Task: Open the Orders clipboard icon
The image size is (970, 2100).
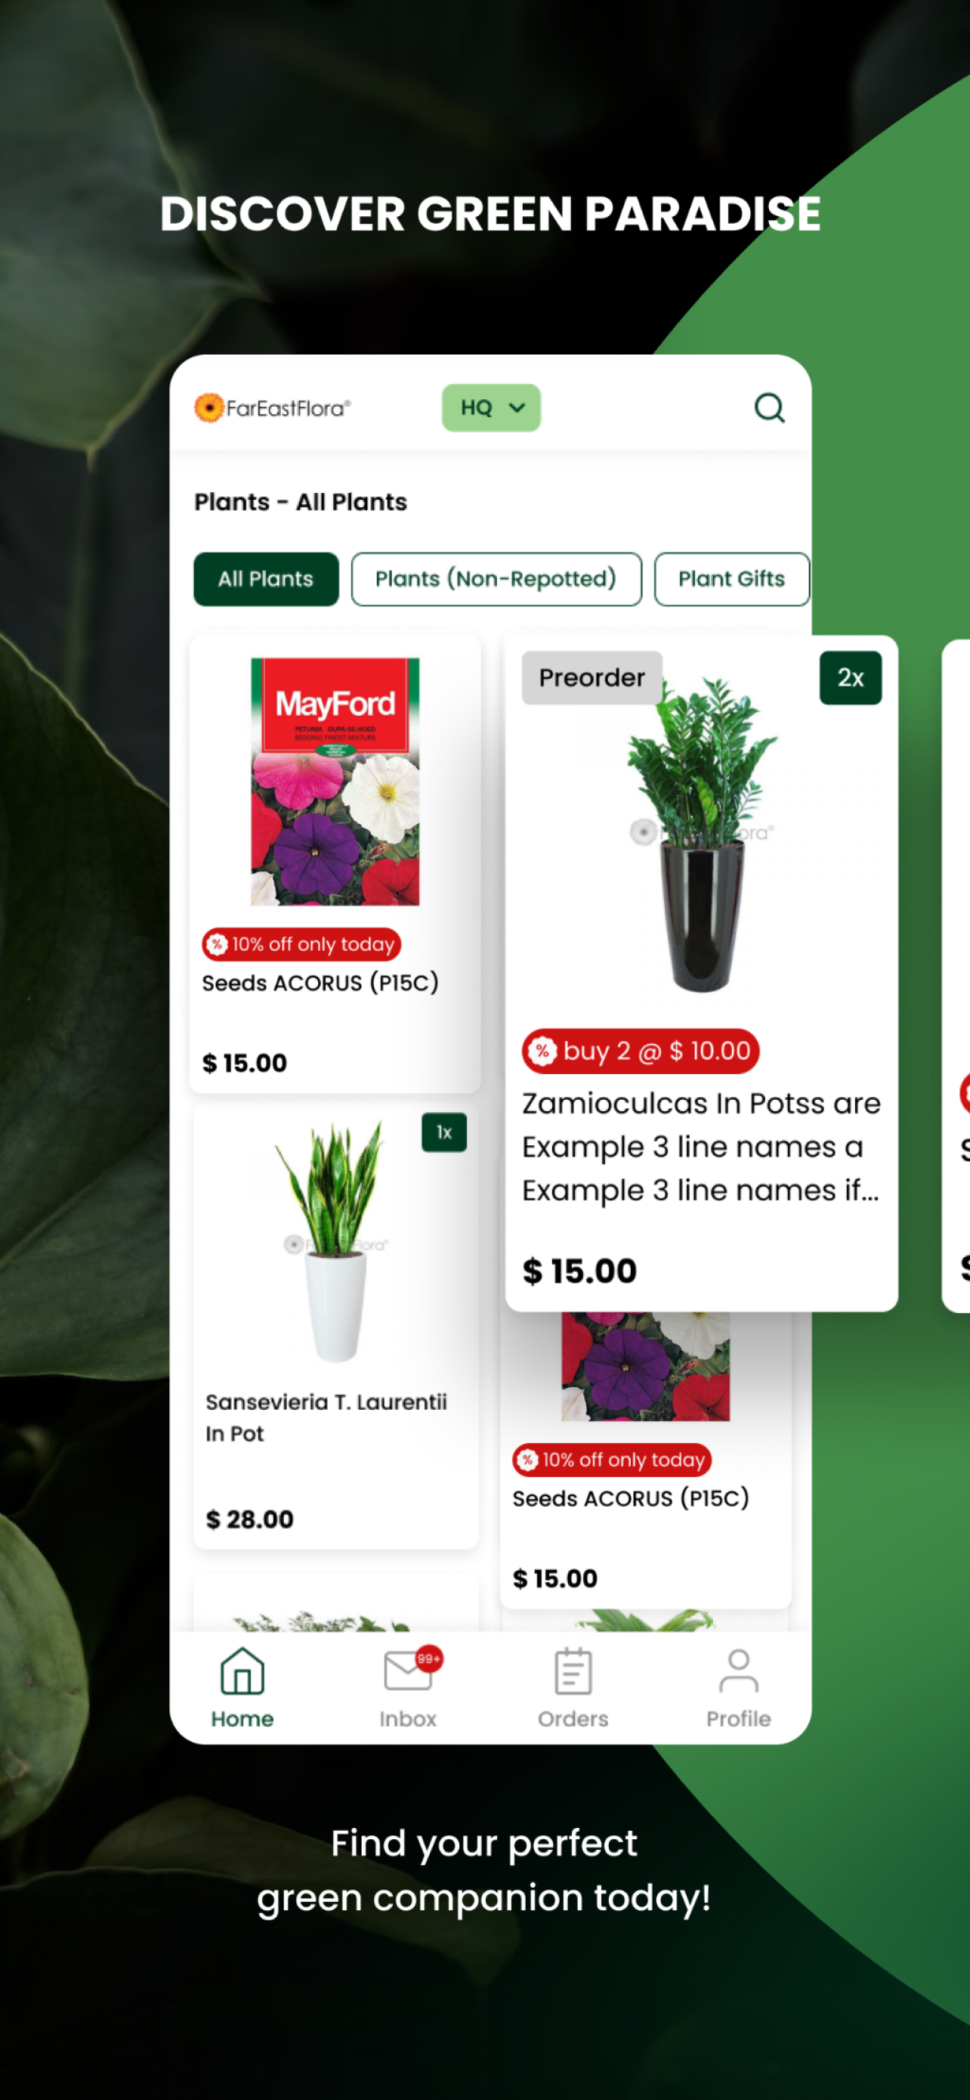Action: click(x=573, y=1670)
